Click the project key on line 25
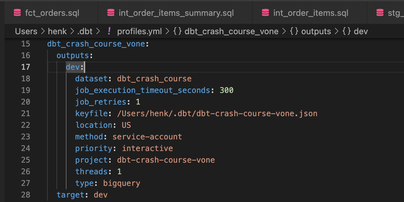Screen dimensions: 404x202 (x=92, y=160)
